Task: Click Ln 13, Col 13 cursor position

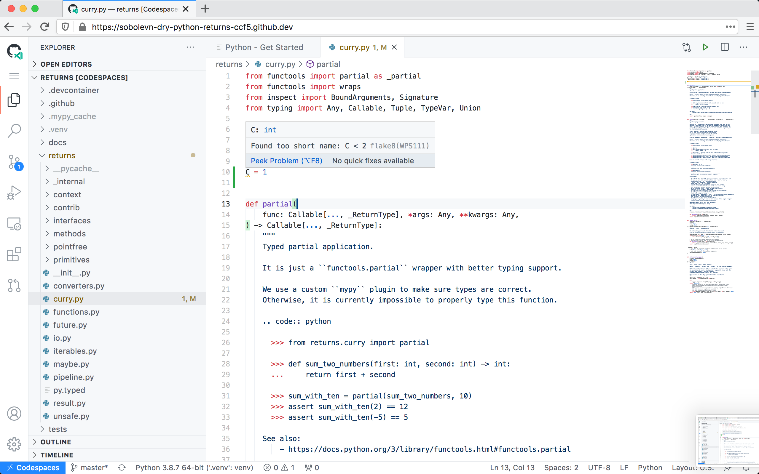Action: click(512, 467)
